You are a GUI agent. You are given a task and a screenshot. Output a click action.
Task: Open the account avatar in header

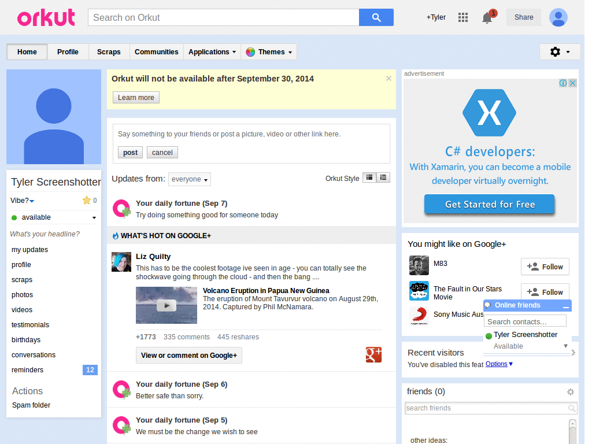[x=558, y=17]
